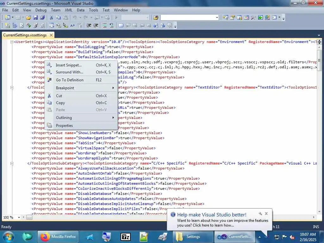The height and width of the screenshot is (243, 324).
Task: Click the "TabSize" property line in editor
Action: click(84, 143)
